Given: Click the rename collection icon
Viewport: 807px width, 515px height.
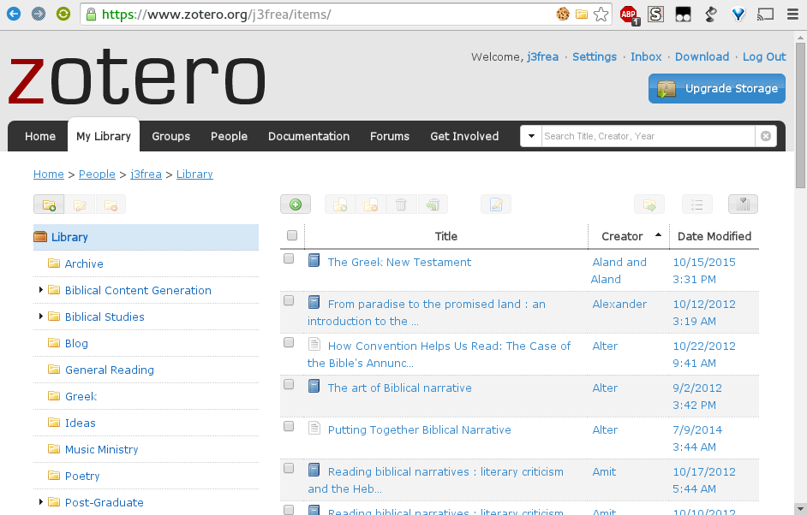Looking at the screenshot, I should pyautogui.click(x=80, y=204).
